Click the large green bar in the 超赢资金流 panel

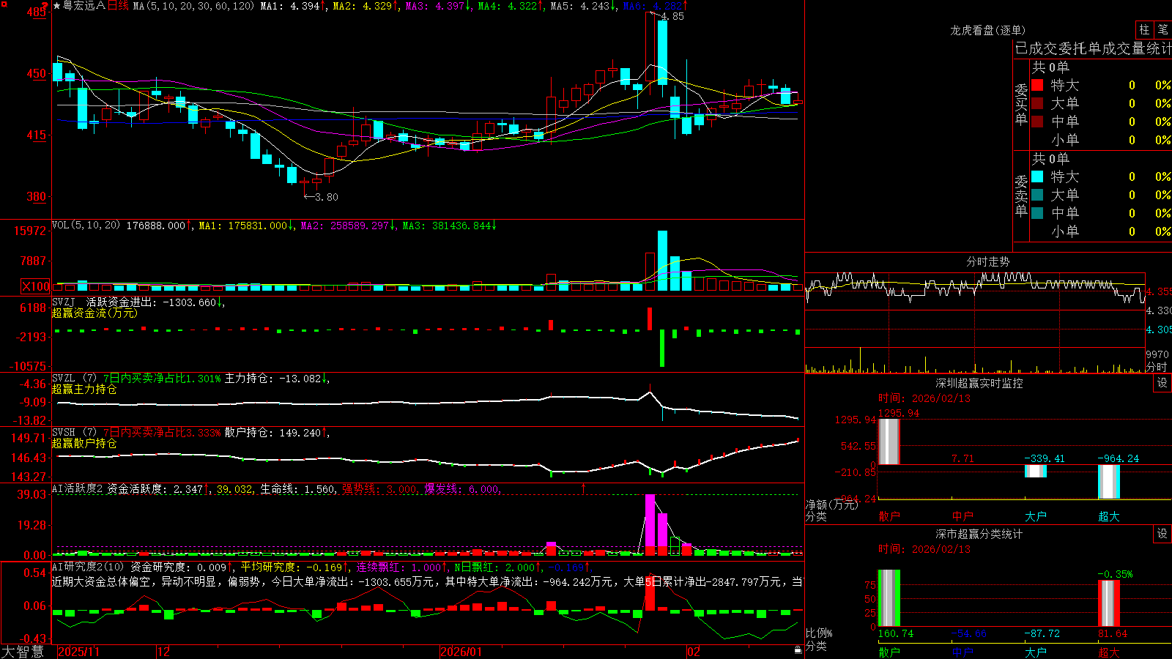point(662,349)
